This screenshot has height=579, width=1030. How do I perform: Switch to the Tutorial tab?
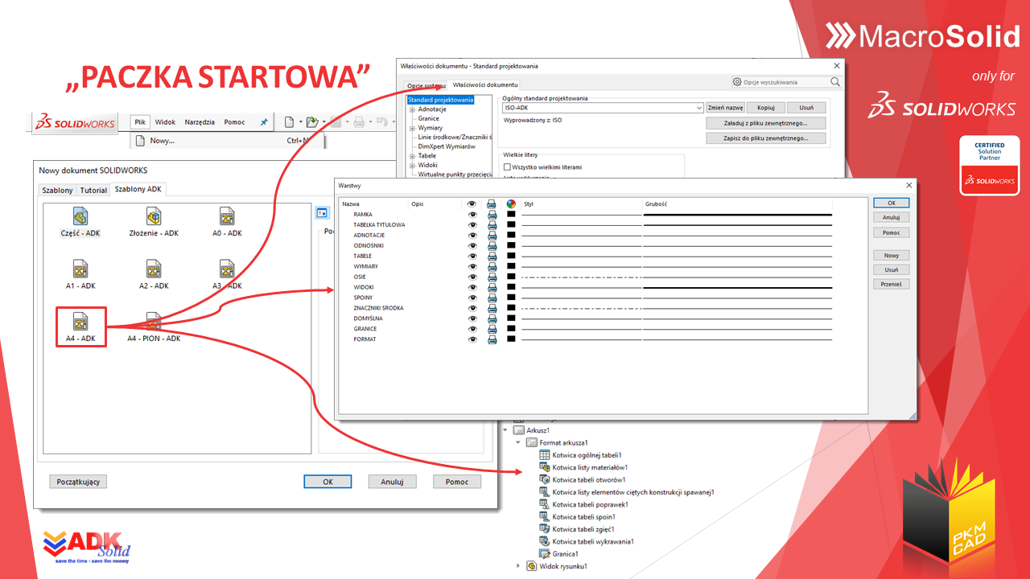[x=93, y=190]
